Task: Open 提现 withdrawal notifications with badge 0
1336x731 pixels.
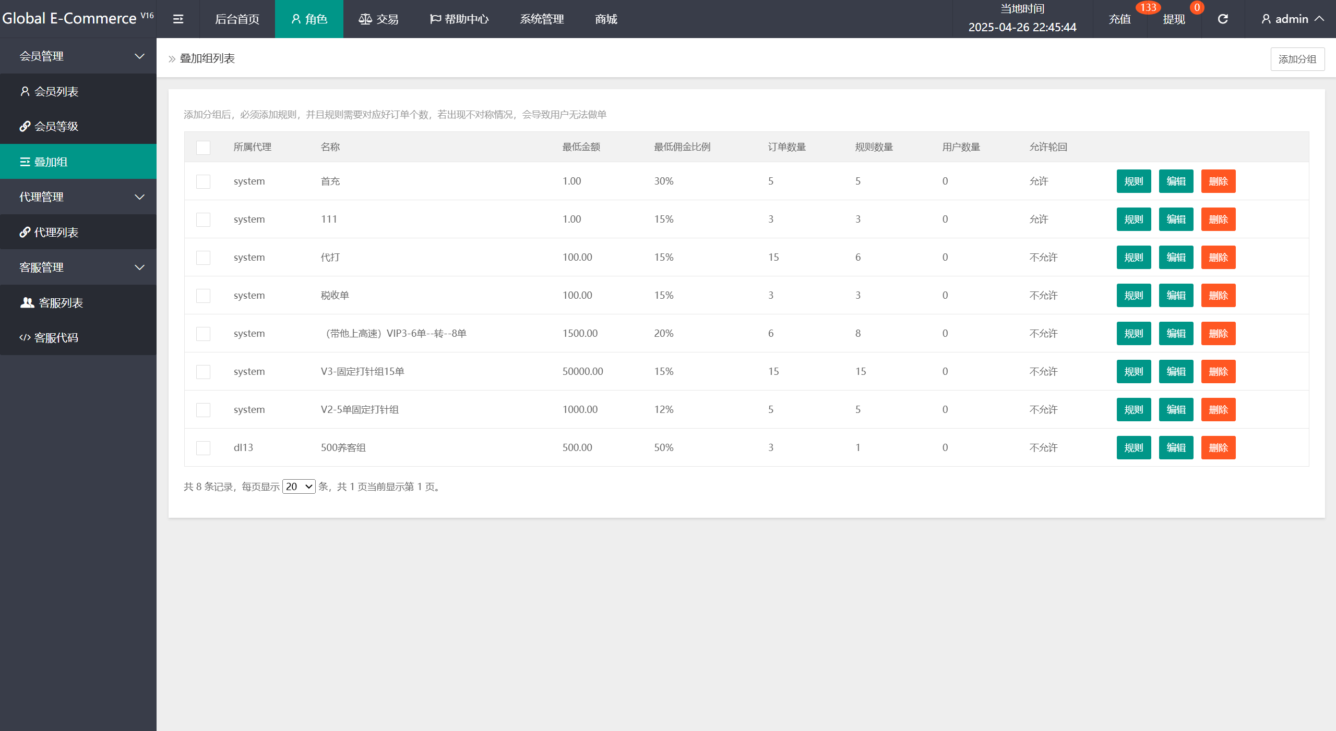Action: (1174, 19)
